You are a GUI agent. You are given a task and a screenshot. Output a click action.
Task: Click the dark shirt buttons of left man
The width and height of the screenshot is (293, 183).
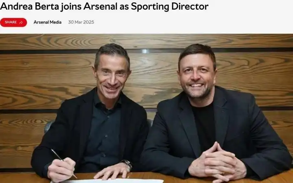coord(106,136)
